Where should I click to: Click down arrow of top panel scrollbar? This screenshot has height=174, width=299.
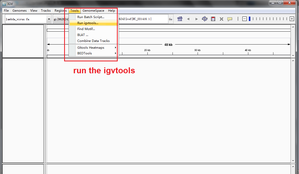click(x=293, y=55)
